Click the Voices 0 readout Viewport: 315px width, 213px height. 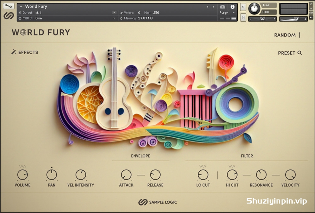coord(130,13)
